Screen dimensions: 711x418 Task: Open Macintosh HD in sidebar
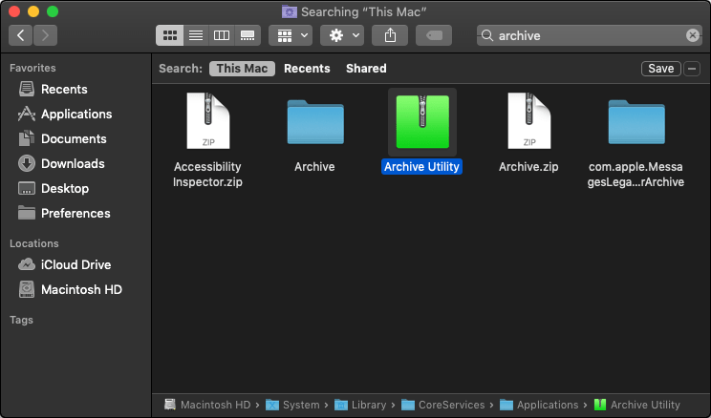click(x=70, y=289)
